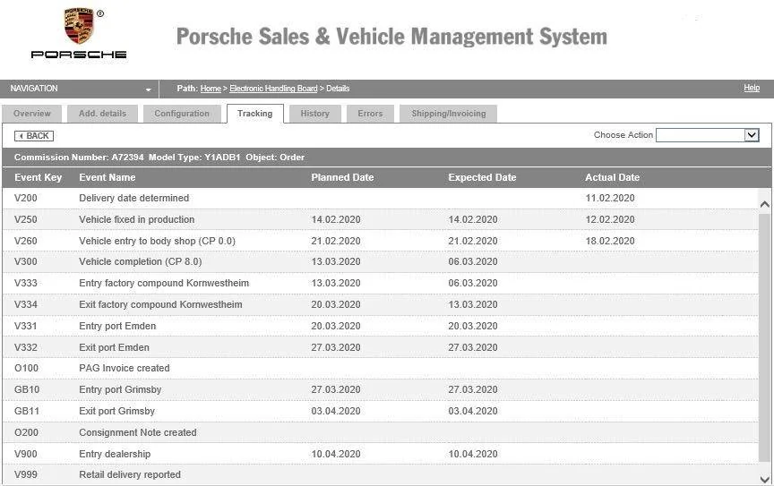The image size is (774, 486).
Task: Click 'Vehicle completion (CP 8.0)' event name
Action: pos(140,261)
